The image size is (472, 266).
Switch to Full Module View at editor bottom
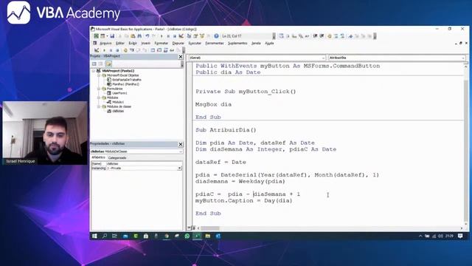pyautogui.click(x=193, y=228)
